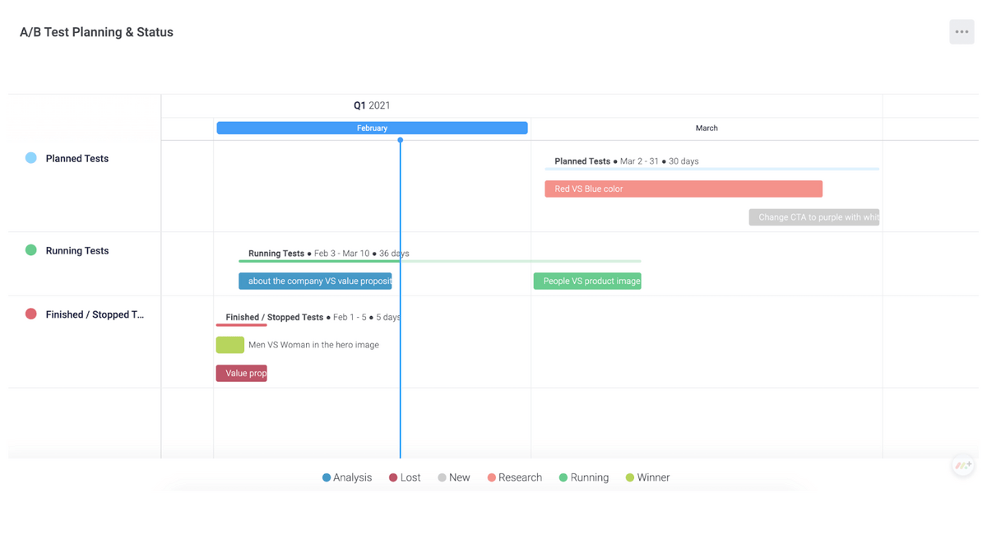This screenshot has height=540, width=987.
Task: Click the green Running Tests group dot
Action: 30,250
